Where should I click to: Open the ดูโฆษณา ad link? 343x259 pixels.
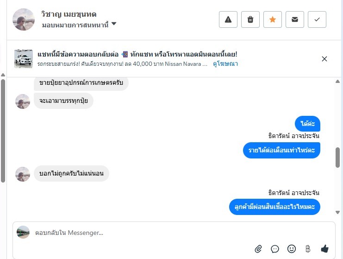pyautogui.click(x=225, y=64)
